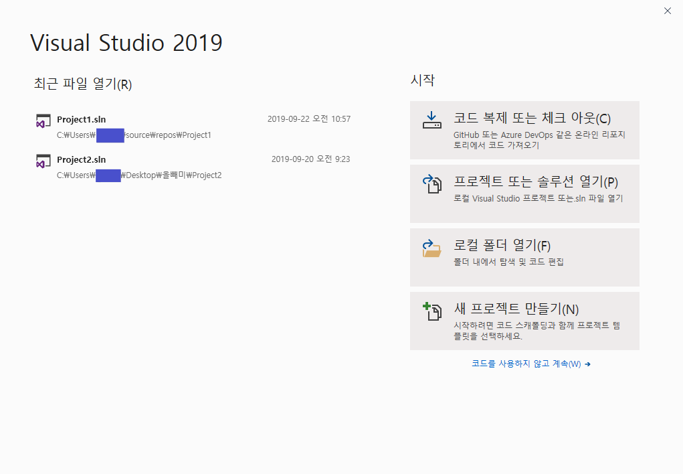Click the open project or solution icon
683x474 pixels.
coord(431,183)
